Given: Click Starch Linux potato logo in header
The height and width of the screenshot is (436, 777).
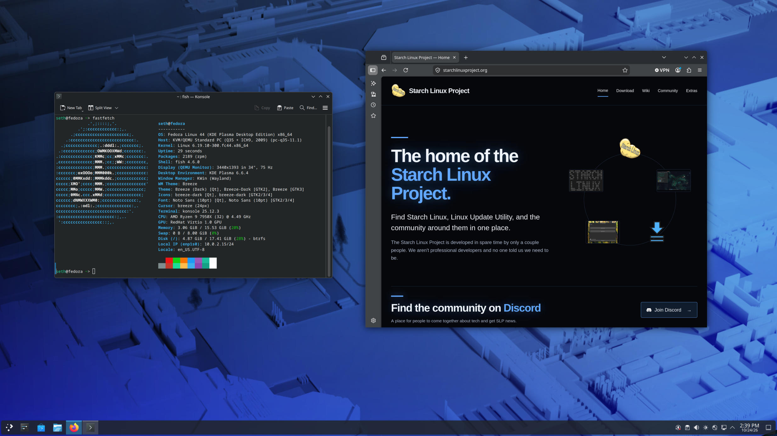Looking at the screenshot, I should [398, 91].
